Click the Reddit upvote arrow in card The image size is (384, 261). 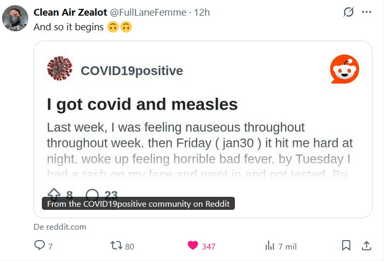(54, 194)
